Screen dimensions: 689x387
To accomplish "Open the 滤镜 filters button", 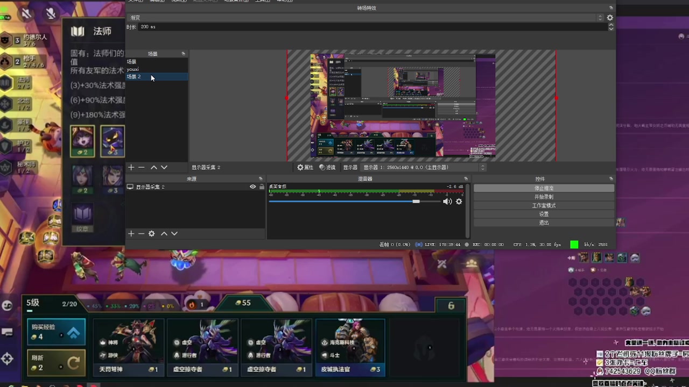I will (327, 168).
